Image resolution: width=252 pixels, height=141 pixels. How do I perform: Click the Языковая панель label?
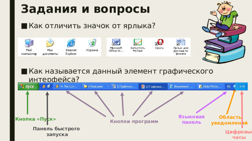click(x=191, y=119)
